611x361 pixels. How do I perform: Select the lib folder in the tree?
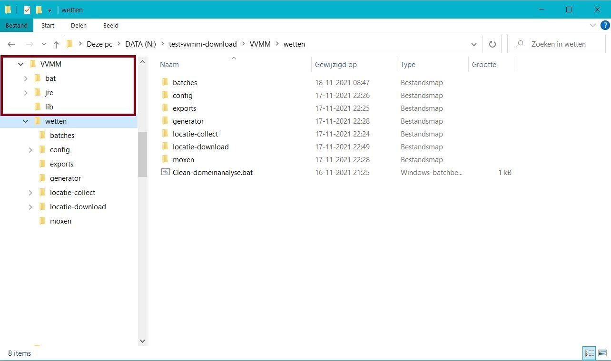49,107
